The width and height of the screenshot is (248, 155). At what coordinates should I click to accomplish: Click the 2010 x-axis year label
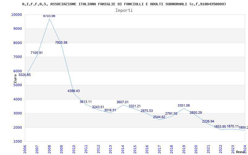click(x=74, y=149)
